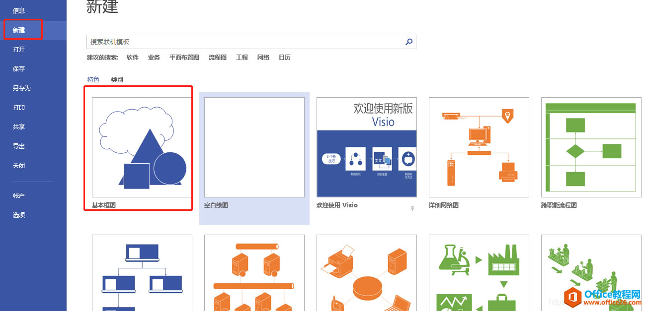The width and height of the screenshot is (645, 311).
Task: Open the green isometric workflow template
Action: point(591,273)
